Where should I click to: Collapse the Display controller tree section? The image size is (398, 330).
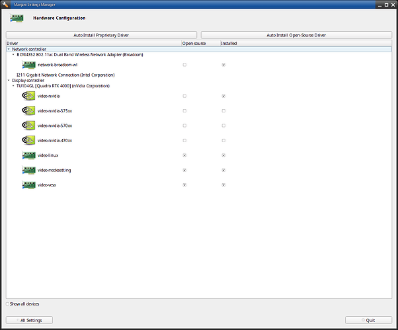(8, 81)
